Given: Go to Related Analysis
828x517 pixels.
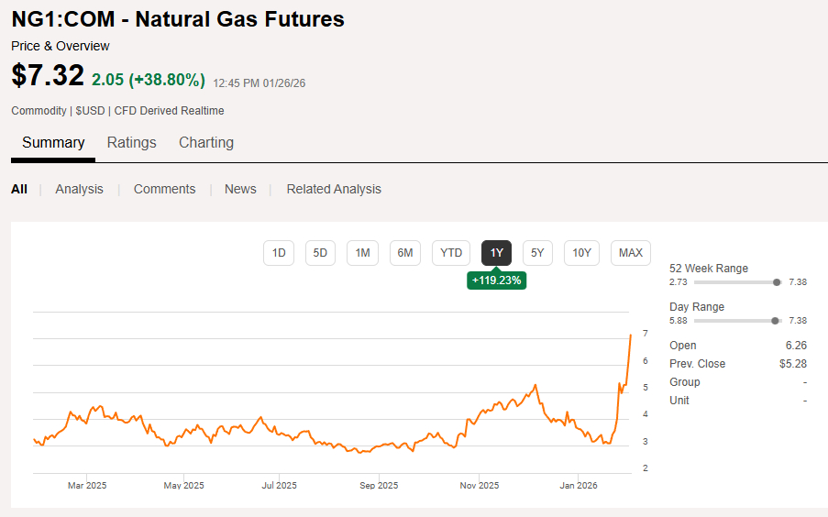Looking at the screenshot, I should (334, 190).
